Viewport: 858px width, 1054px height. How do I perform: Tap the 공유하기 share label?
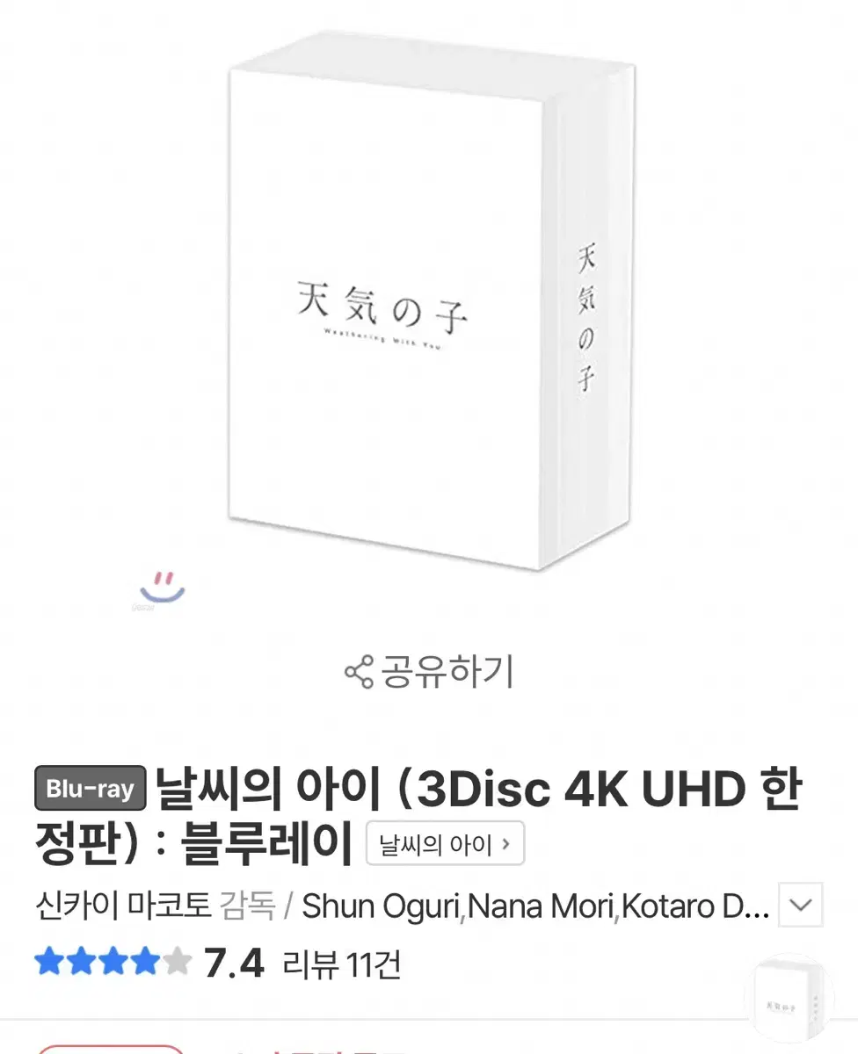coord(447,672)
